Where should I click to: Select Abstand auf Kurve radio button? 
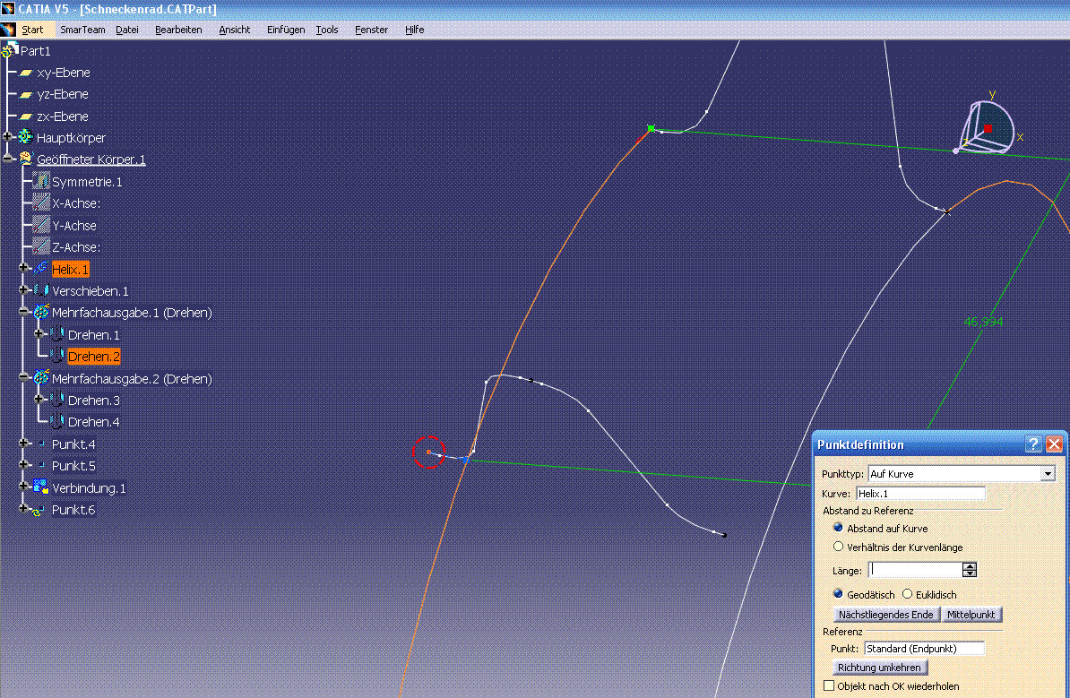pyautogui.click(x=838, y=528)
